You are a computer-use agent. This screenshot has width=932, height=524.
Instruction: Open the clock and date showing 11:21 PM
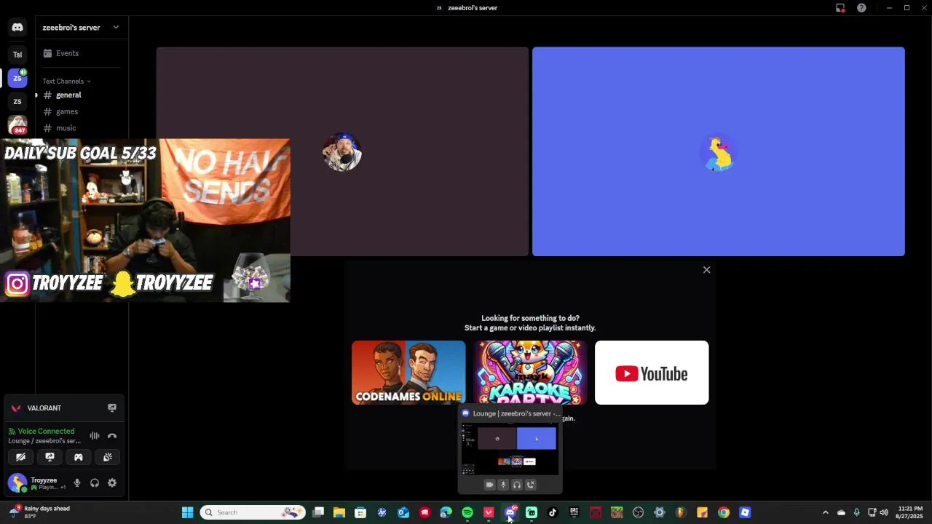[910, 512]
